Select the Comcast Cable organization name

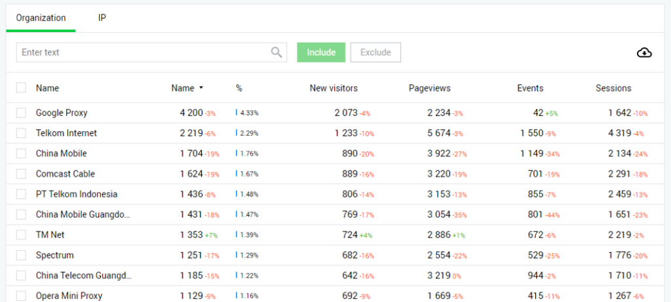pyautogui.click(x=66, y=174)
